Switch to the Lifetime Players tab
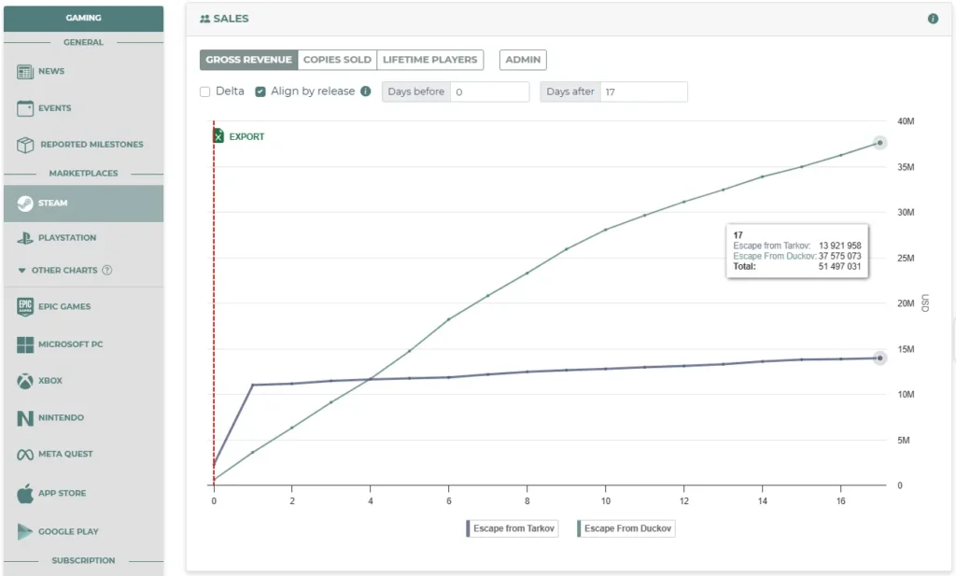Screen dimensions: 956x576 [x=429, y=60]
